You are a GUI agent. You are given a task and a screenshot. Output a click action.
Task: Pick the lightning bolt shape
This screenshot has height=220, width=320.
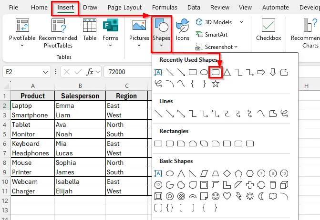point(238,196)
